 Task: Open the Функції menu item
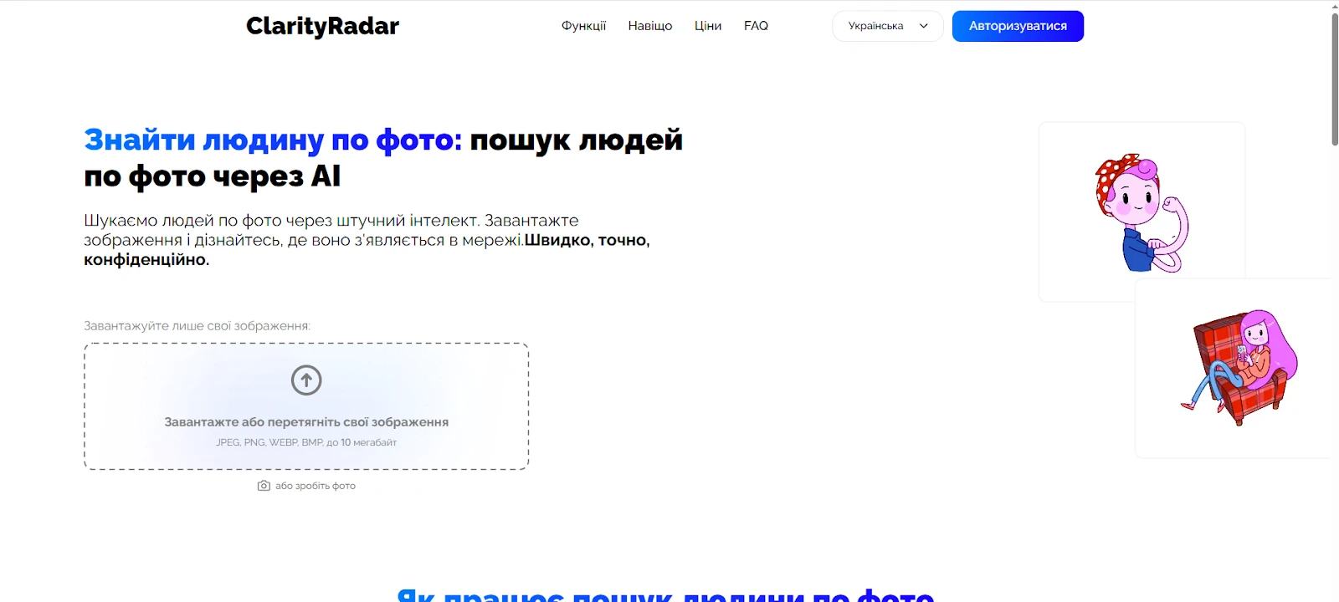(x=583, y=26)
